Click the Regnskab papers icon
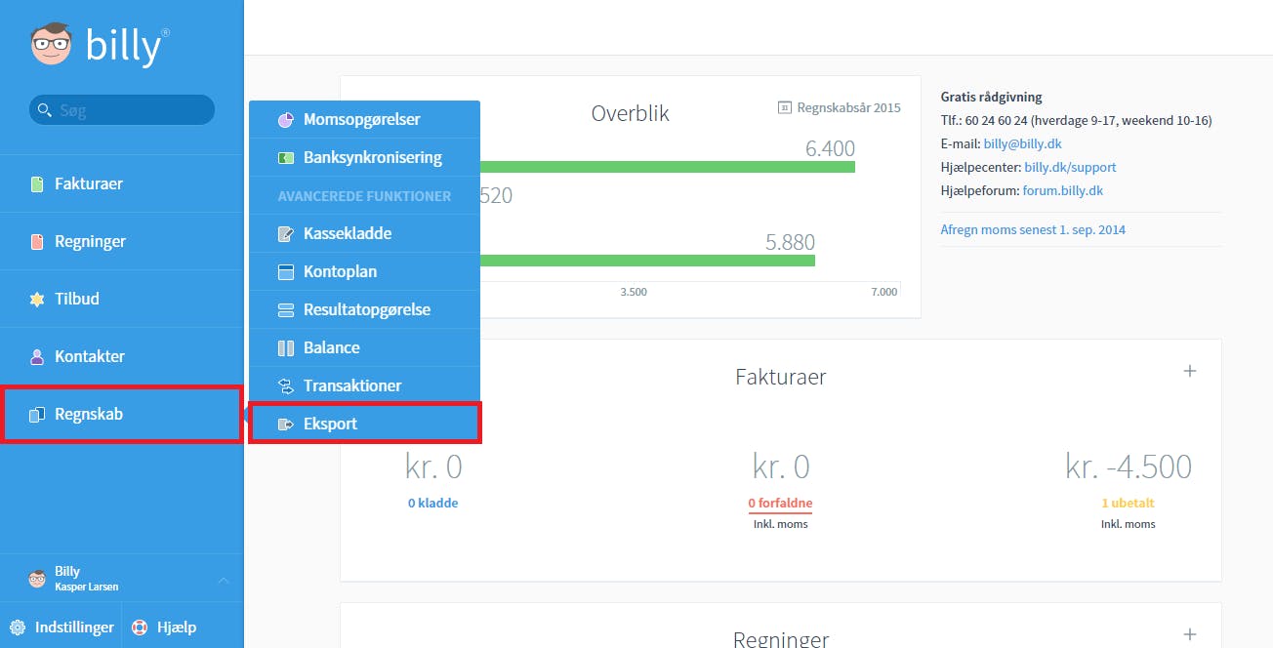The width and height of the screenshot is (1273, 648). pos(37,415)
